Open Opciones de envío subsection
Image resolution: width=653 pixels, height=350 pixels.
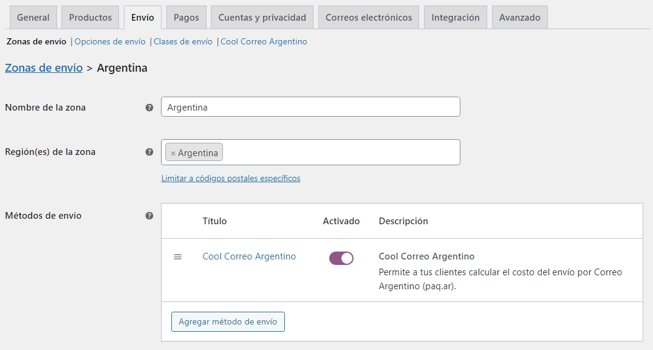(110, 42)
